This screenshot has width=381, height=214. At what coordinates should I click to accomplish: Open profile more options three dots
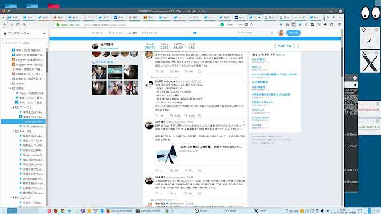click(x=298, y=46)
